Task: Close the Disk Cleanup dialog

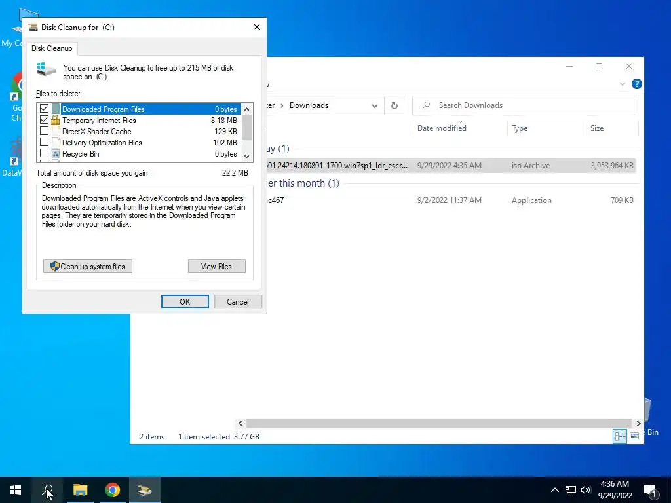Action: click(x=257, y=27)
